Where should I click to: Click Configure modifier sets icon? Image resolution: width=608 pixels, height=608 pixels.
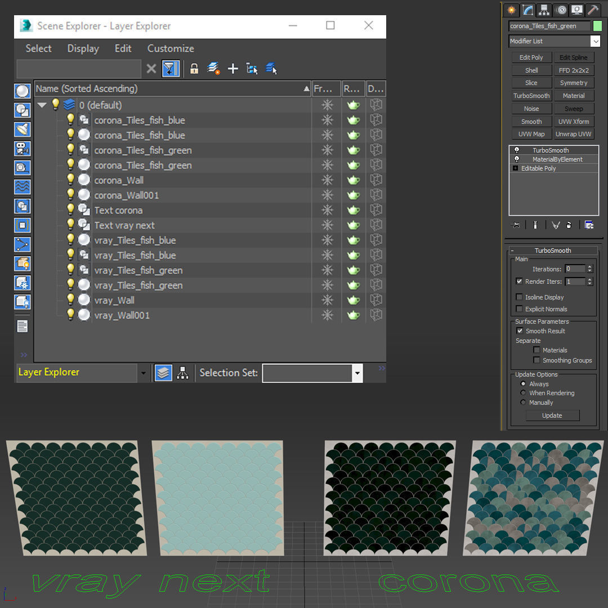click(x=589, y=225)
